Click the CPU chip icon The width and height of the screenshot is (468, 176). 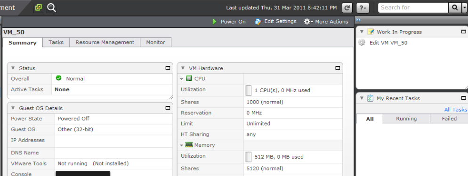click(189, 79)
